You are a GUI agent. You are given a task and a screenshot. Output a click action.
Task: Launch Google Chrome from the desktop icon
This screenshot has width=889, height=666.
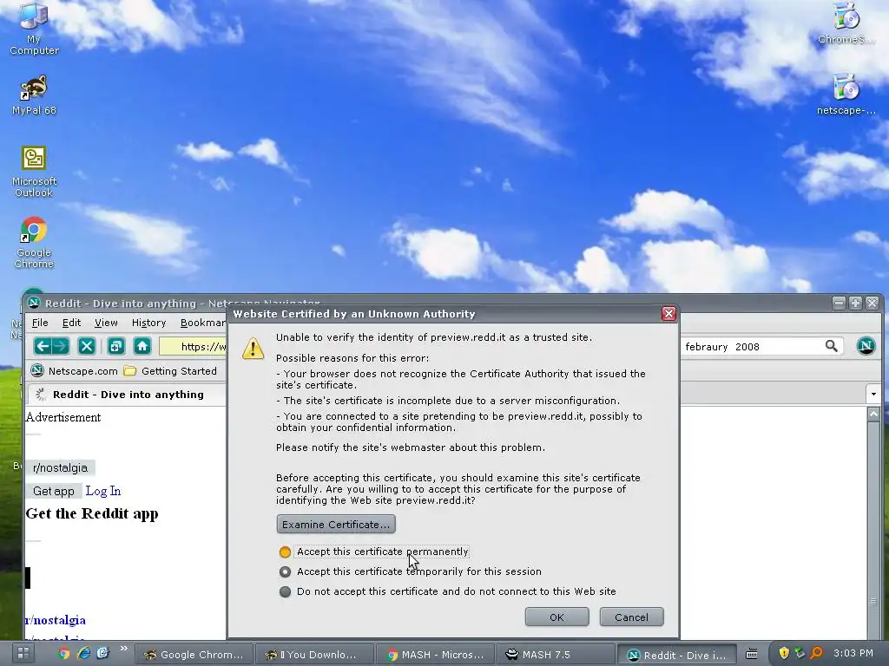(34, 243)
